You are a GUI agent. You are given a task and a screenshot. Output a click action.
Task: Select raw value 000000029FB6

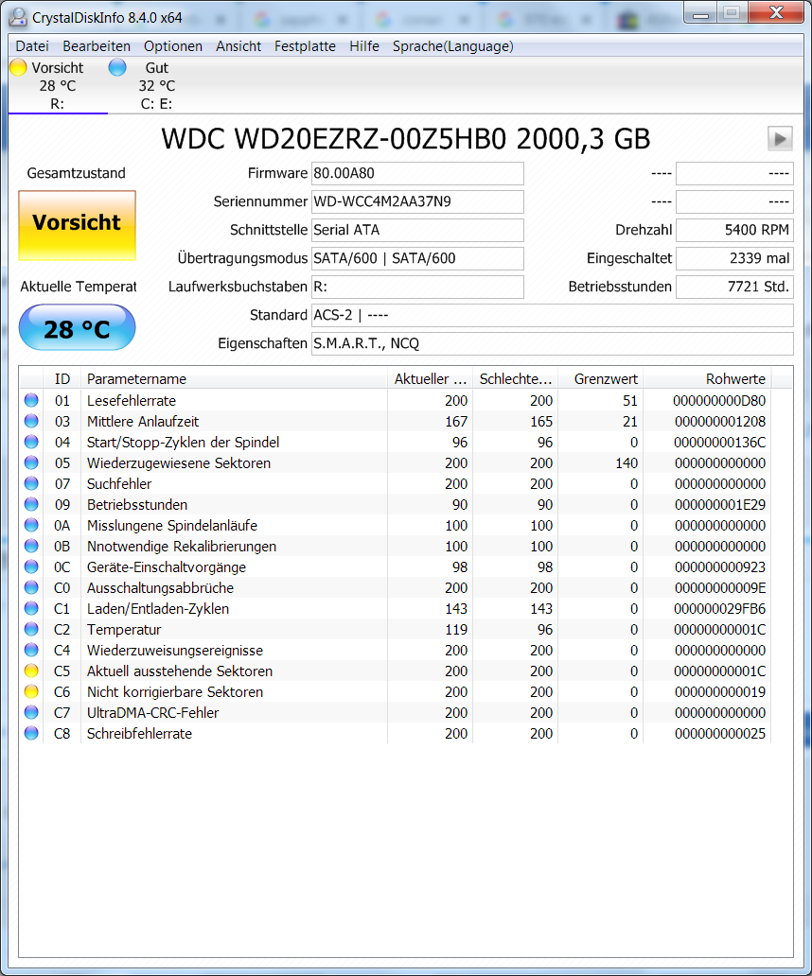click(x=720, y=608)
